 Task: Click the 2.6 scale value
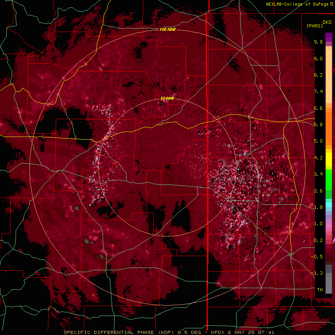point(318,191)
